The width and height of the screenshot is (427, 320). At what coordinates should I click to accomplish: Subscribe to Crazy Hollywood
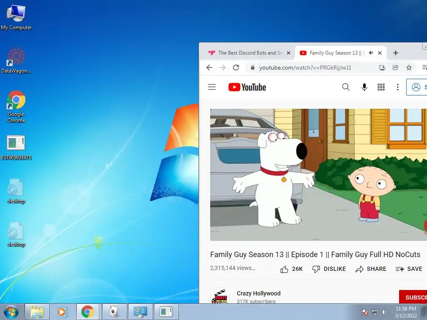(413, 297)
